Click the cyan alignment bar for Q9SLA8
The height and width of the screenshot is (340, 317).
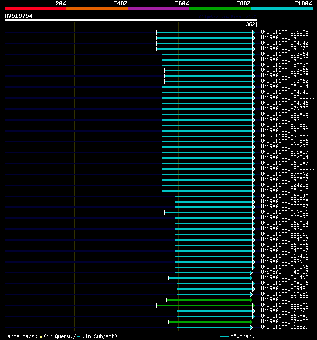tap(204, 33)
